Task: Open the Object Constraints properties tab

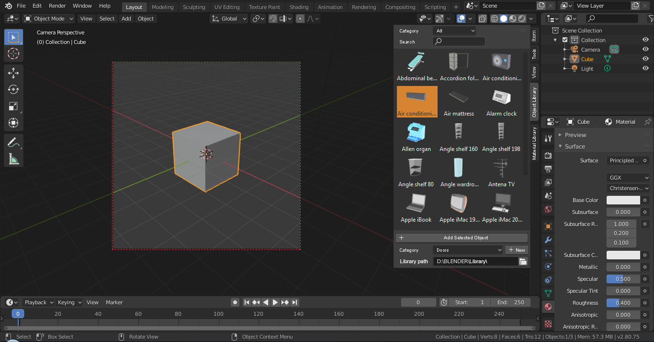Action: [x=548, y=279]
